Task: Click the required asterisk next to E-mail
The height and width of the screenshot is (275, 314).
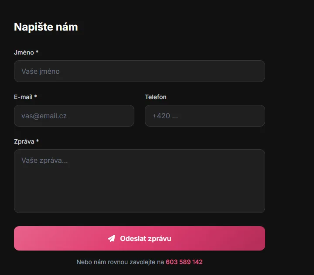Action: (x=36, y=96)
